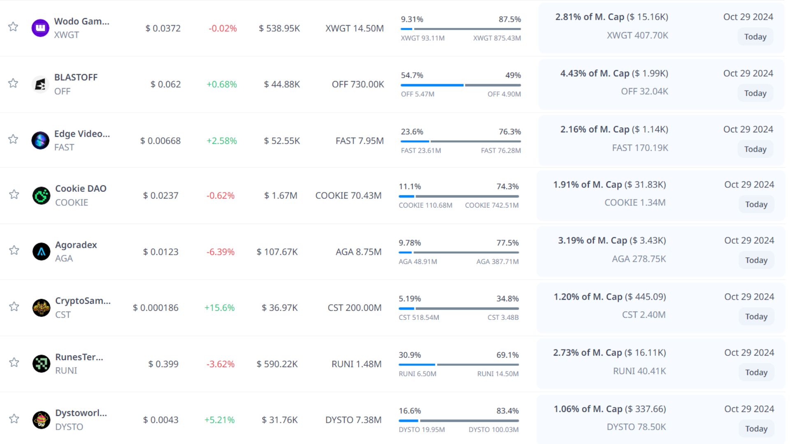Toggle the favorite star for Dystoworld
This screenshot has width=790, height=444.
click(14, 419)
